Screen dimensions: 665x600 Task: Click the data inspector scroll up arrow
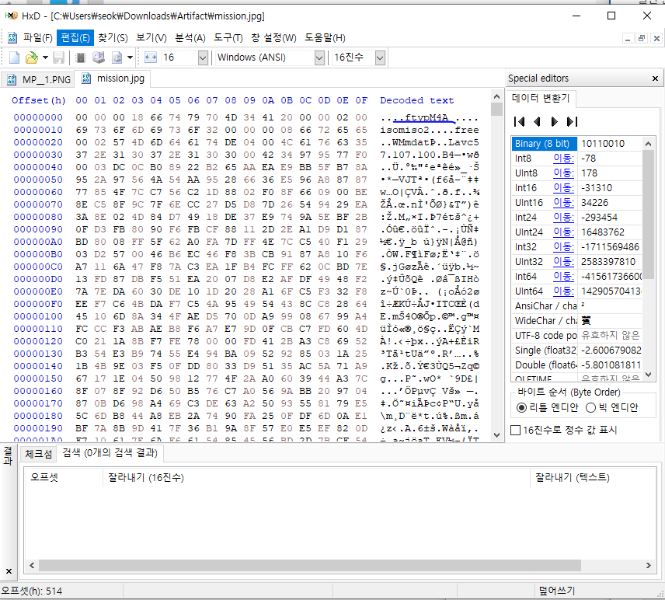[648, 144]
